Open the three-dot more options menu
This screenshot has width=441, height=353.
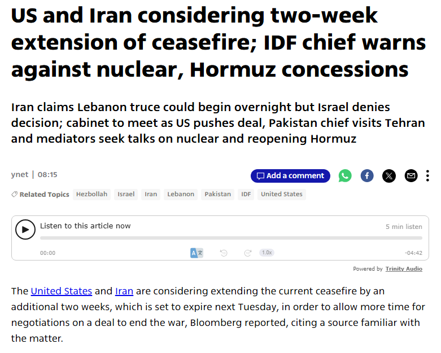427,175
